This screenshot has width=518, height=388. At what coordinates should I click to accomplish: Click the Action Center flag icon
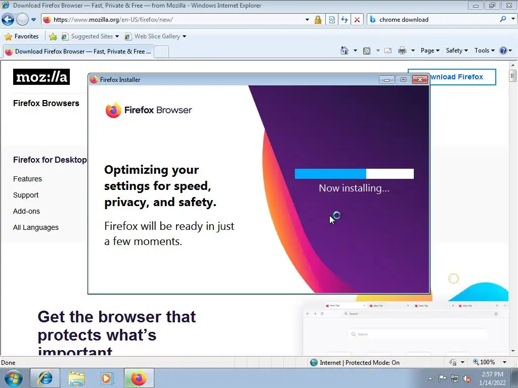pos(442,378)
